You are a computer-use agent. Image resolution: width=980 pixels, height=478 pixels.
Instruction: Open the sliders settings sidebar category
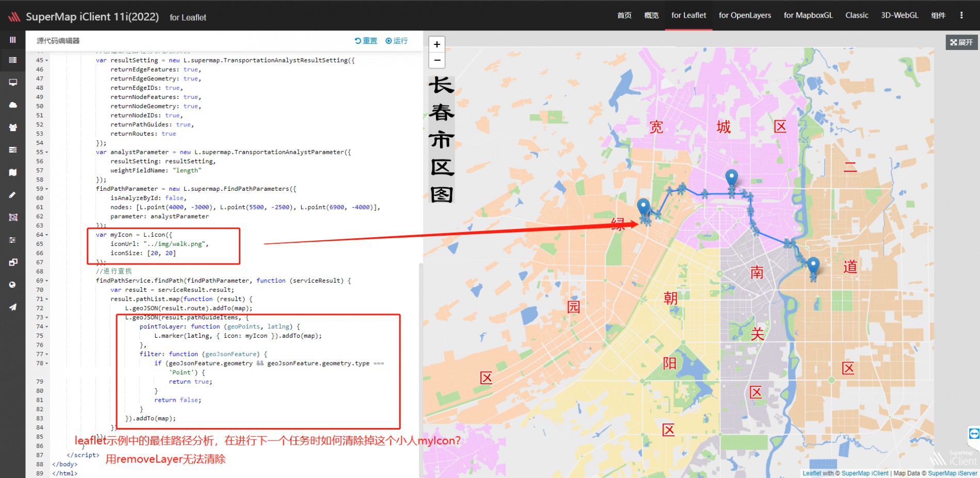point(13,240)
